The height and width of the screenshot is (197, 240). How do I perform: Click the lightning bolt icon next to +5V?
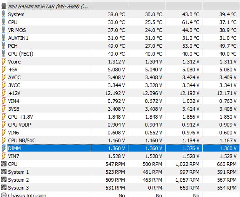coord(4,70)
